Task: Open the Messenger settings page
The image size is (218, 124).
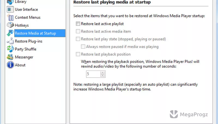Action: click(x=24, y=57)
